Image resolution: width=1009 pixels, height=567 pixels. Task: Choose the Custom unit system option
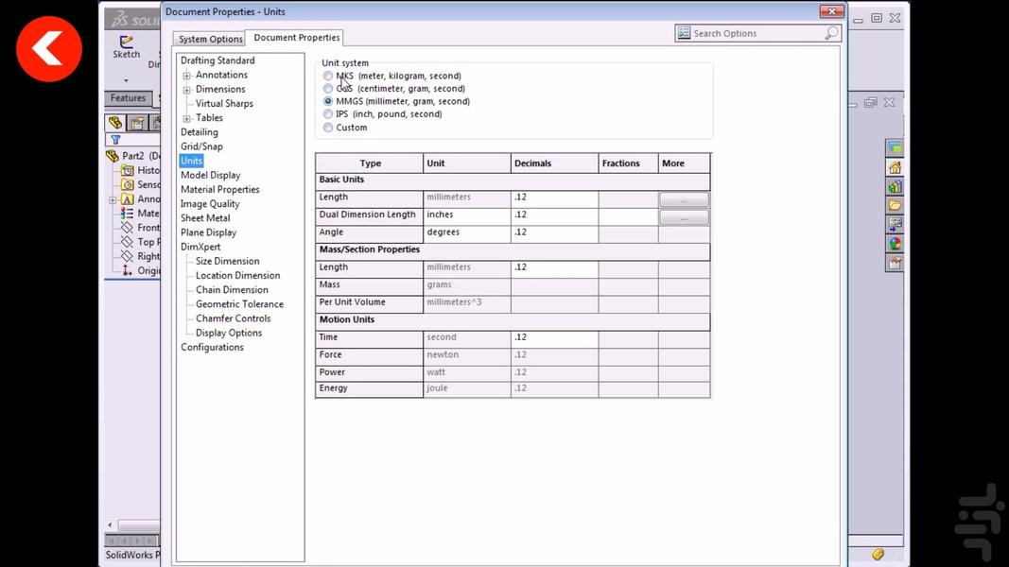[328, 127]
